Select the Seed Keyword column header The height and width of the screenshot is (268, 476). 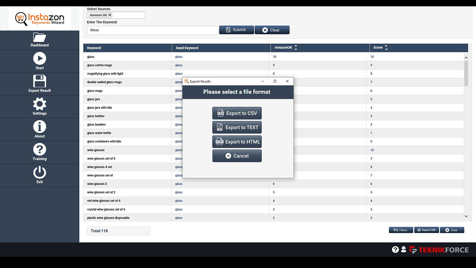coord(187,48)
